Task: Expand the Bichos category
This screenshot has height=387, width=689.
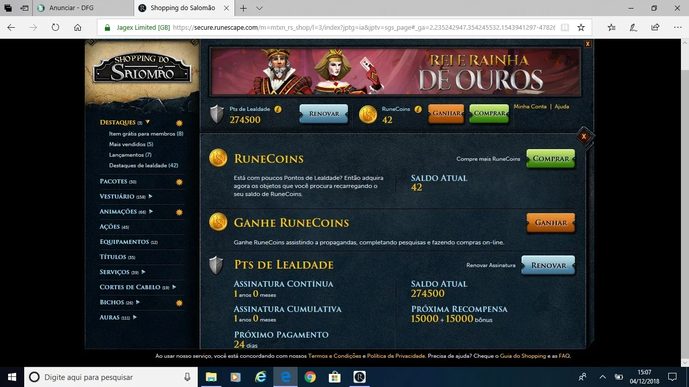Action: 138,302
